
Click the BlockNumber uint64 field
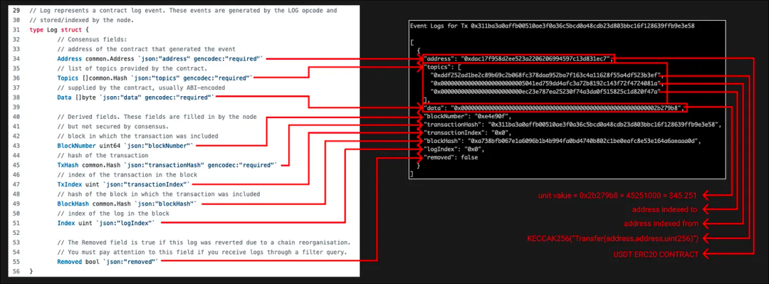coord(127,146)
